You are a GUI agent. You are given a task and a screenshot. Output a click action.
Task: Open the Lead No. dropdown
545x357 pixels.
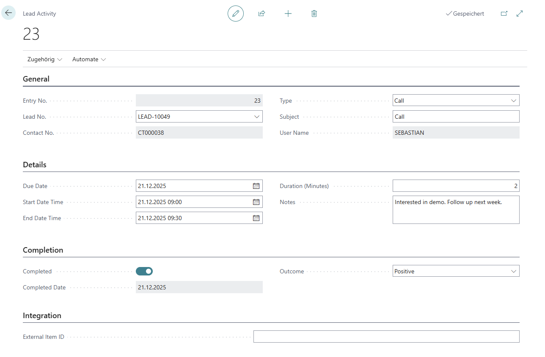[257, 117]
